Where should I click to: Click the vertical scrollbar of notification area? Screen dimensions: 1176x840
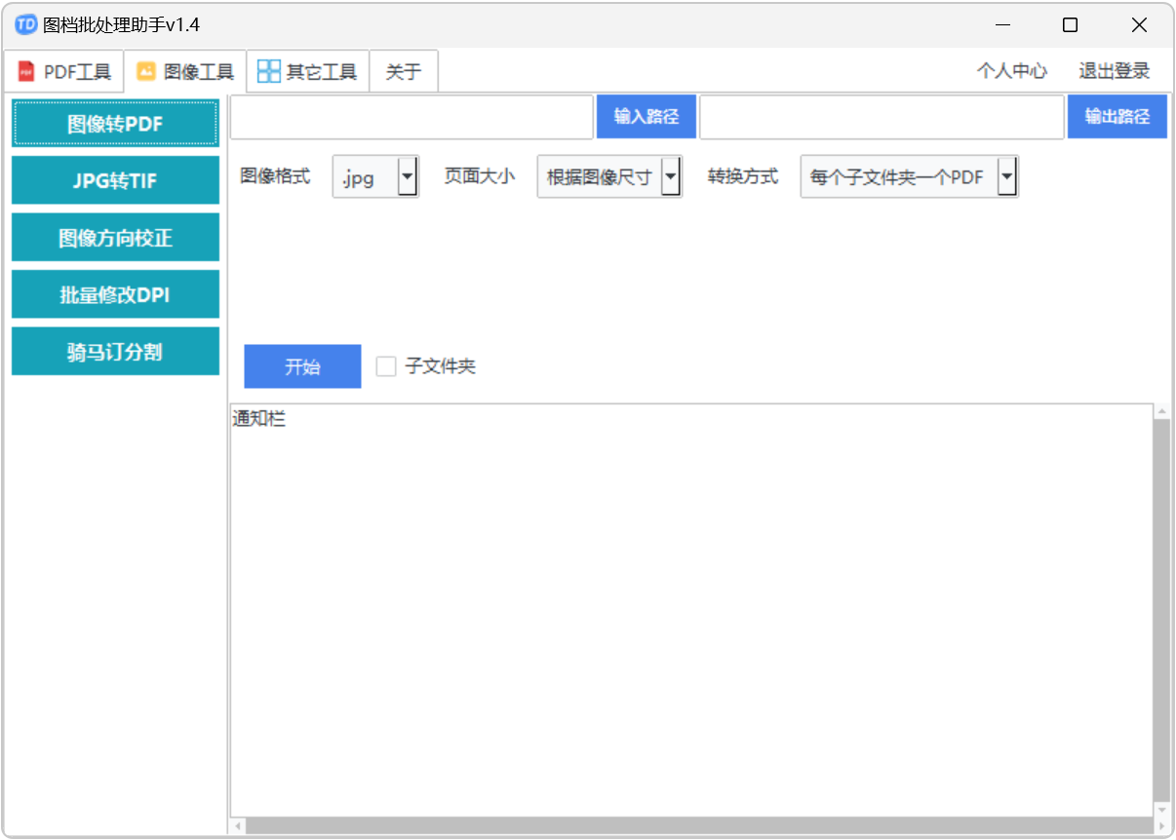click(1161, 610)
